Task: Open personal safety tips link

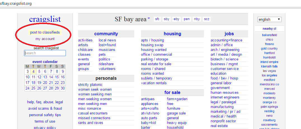Action: [x=45, y=115]
